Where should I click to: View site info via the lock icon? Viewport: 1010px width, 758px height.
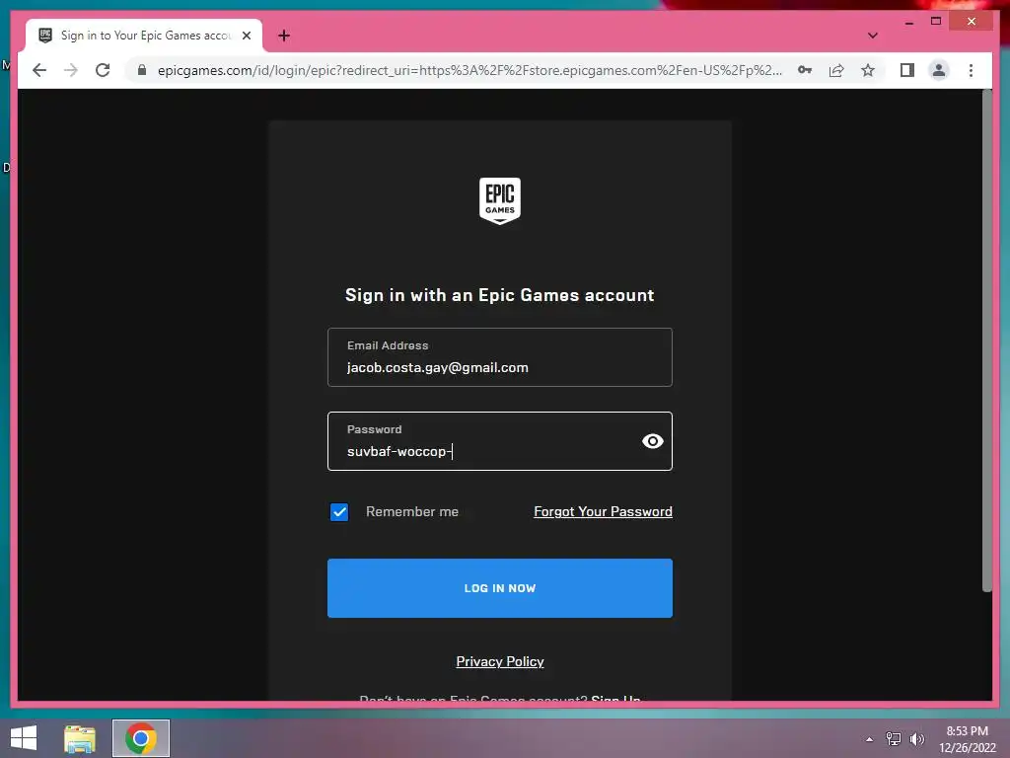142,70
